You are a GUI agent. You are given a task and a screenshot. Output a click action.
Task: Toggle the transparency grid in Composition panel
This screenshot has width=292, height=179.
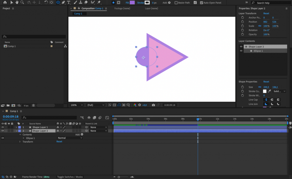[x=114, y=105]
